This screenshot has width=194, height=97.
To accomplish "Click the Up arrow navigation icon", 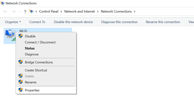I will tap(25, 12).
